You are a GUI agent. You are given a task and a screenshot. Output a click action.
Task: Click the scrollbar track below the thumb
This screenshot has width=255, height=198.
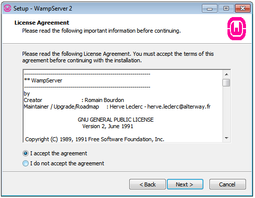tap(226, 111)
